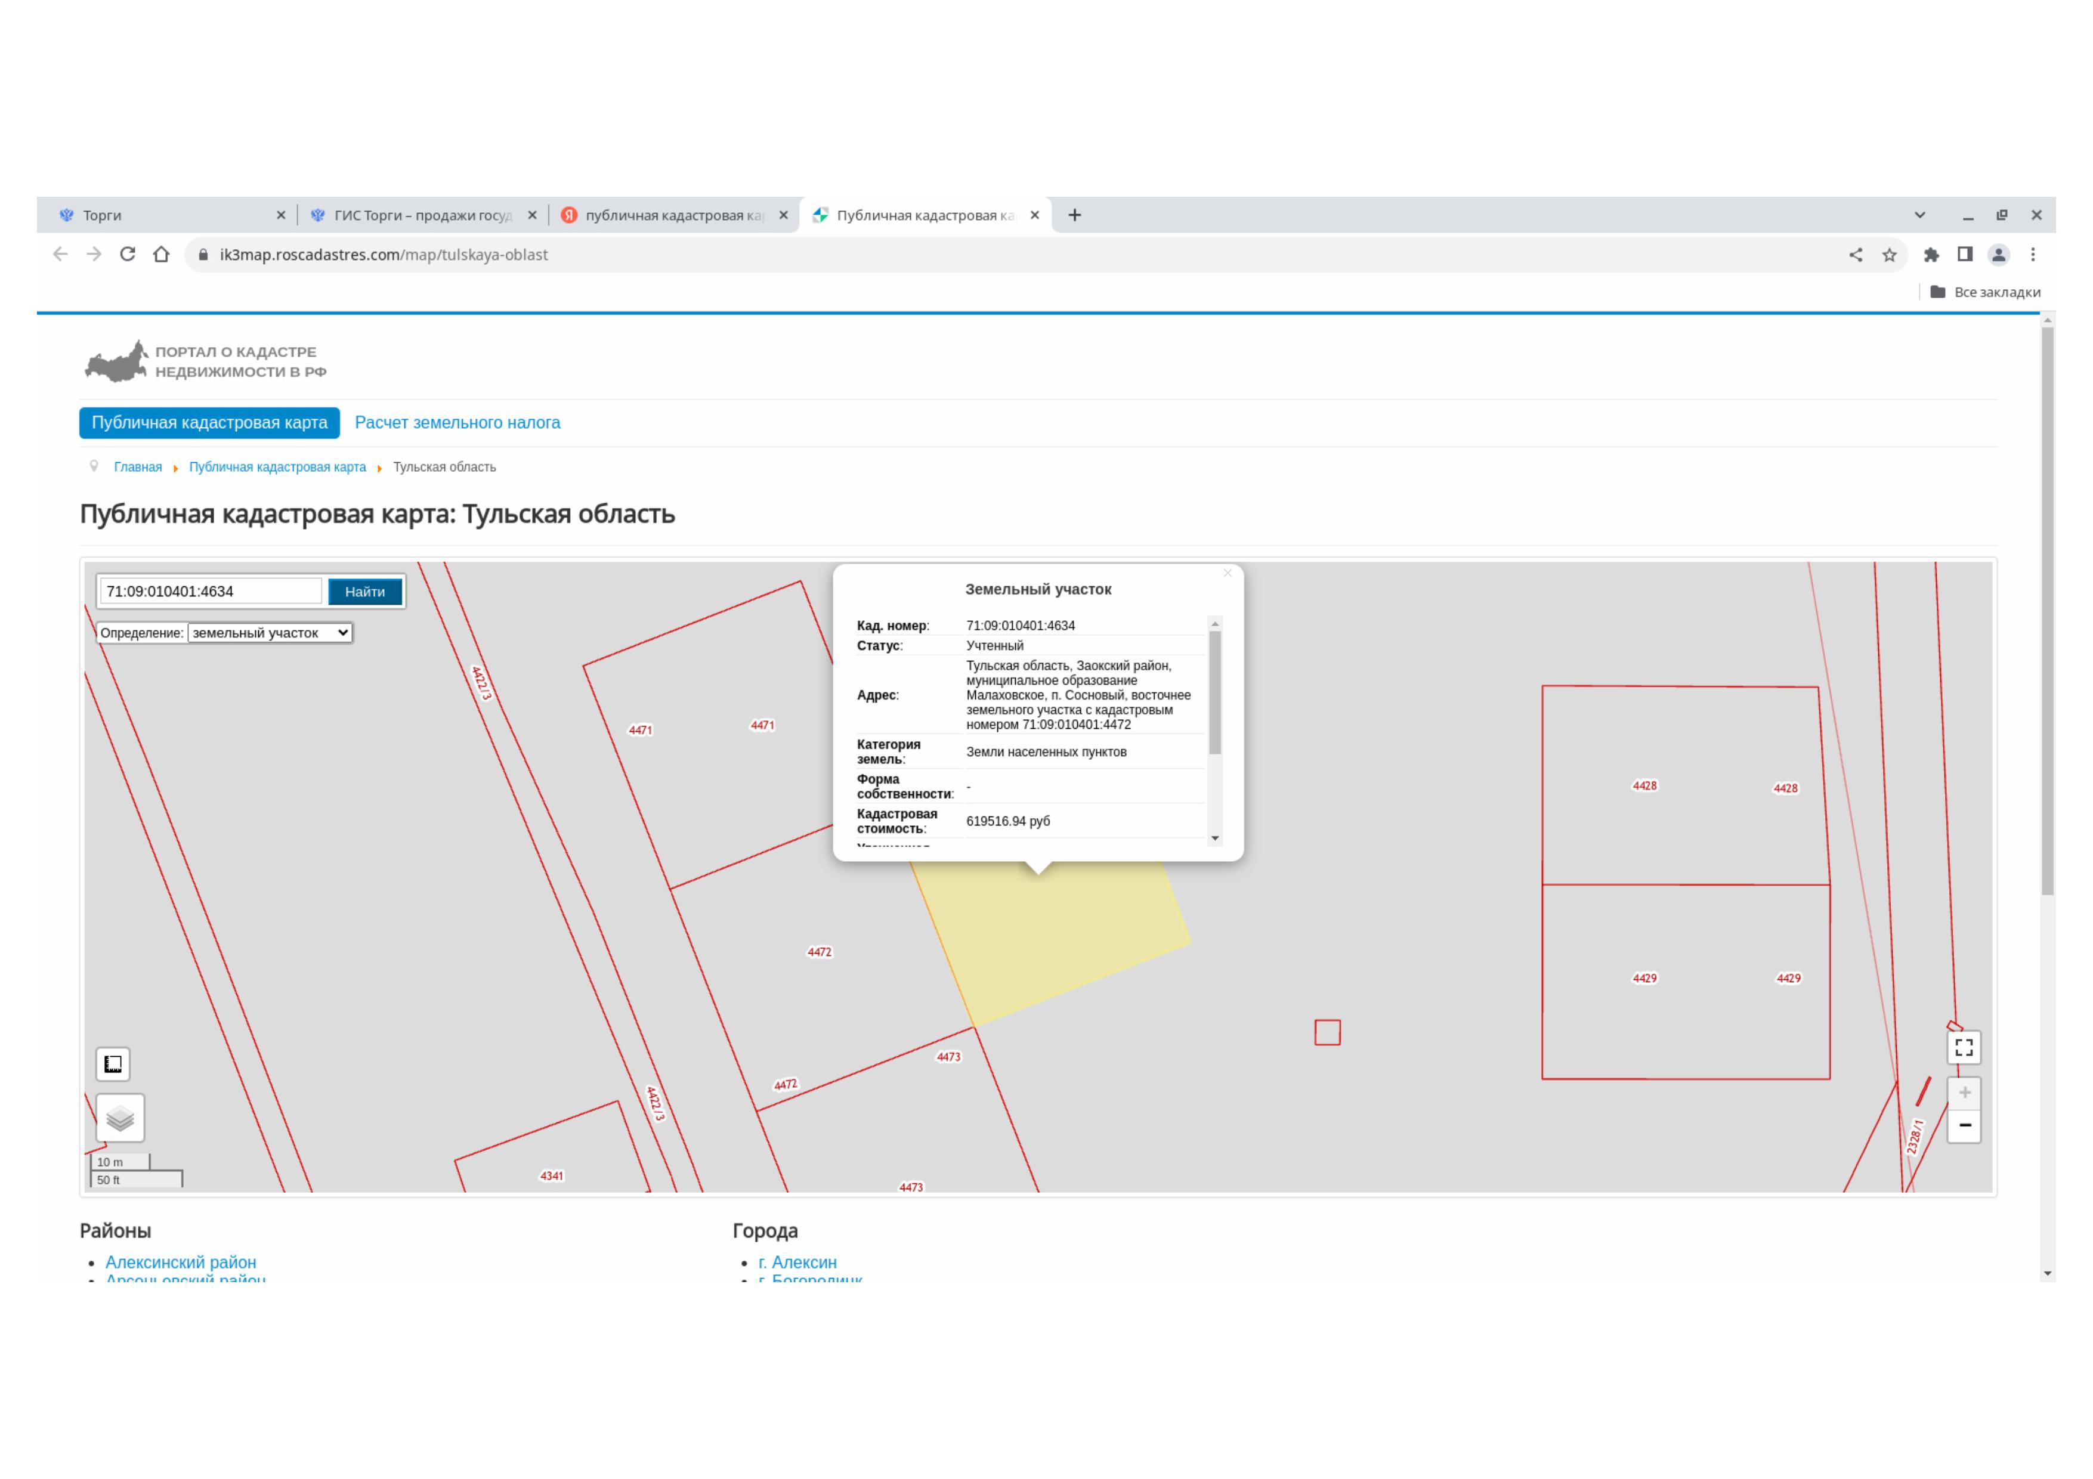Open 'Расчет земельного налога' menu item
The image size is (2093, 1479).
457,423
